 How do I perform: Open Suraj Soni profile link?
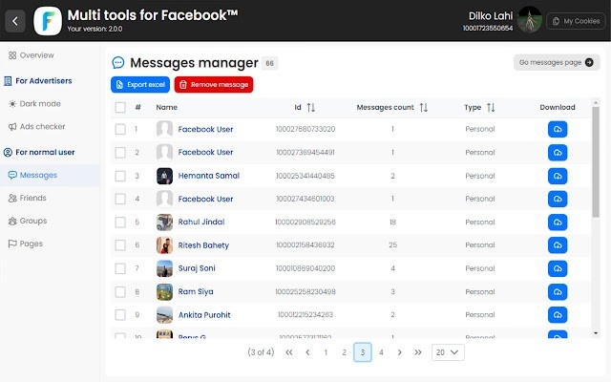[x=197, y=268]
